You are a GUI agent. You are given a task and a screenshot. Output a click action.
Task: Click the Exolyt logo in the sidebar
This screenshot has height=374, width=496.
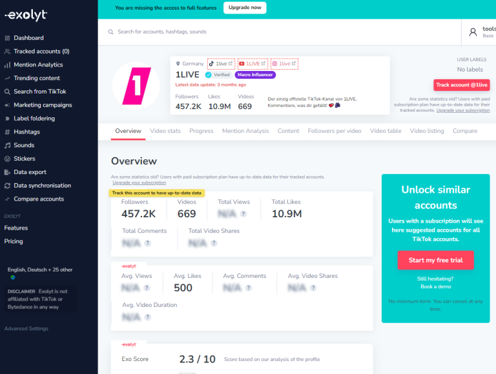click(x=26, y=15)
